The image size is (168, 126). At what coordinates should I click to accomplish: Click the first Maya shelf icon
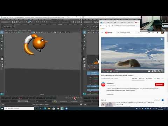5,27
